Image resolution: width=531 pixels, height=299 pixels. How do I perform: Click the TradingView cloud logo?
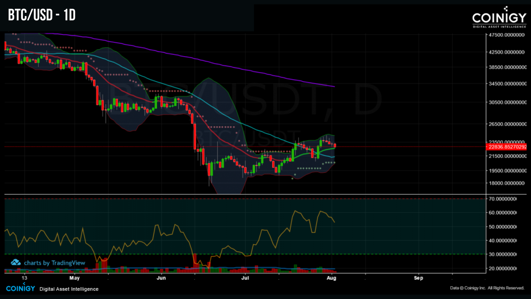[15, 263]
